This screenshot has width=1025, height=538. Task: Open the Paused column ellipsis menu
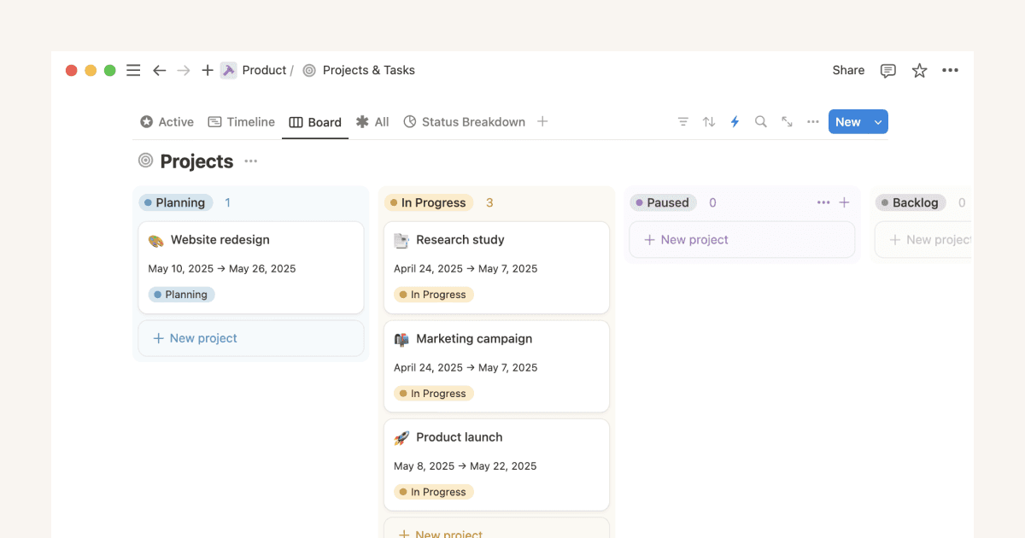[x=823, y=202]
